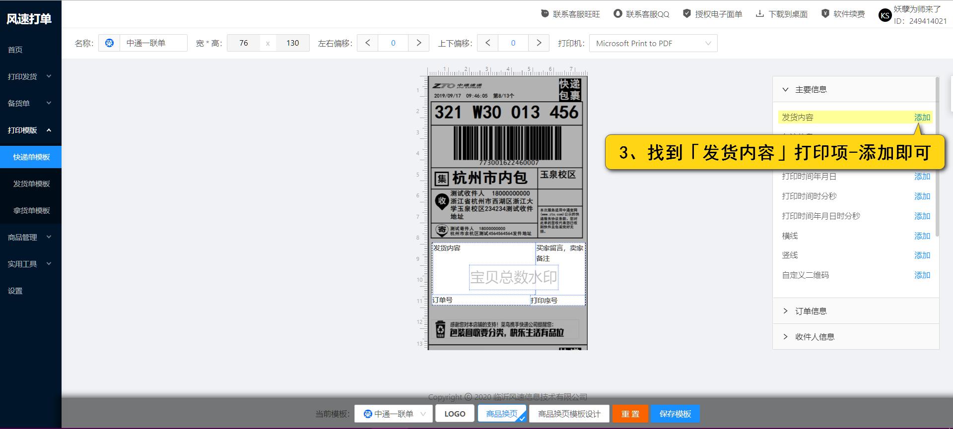The height and width of the screenshot is (429, 953).
Task: Expand the 备货单 sidebar menu
Action: pos(31,103)
